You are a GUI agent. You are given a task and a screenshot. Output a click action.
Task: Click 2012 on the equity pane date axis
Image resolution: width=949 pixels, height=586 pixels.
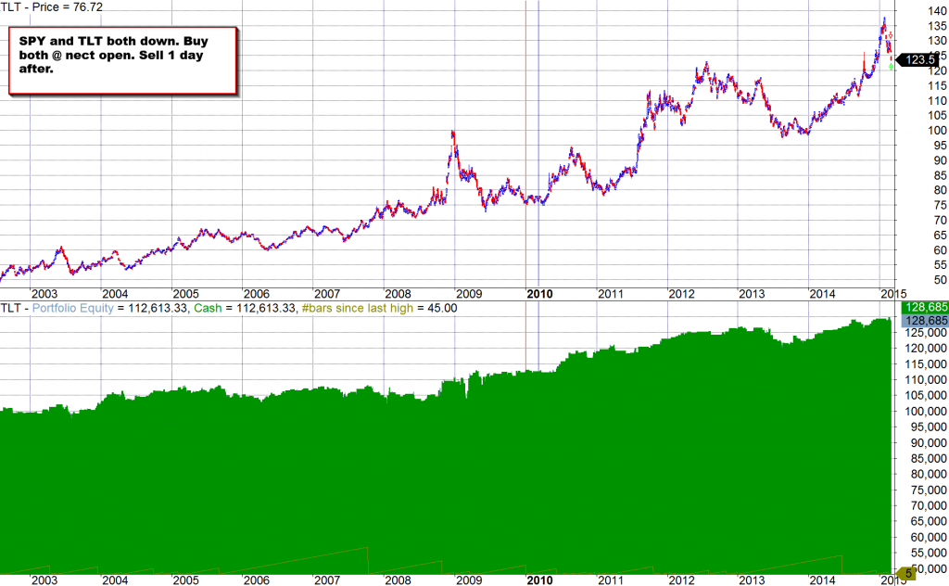pyautogui.click(x=681, y=580)
